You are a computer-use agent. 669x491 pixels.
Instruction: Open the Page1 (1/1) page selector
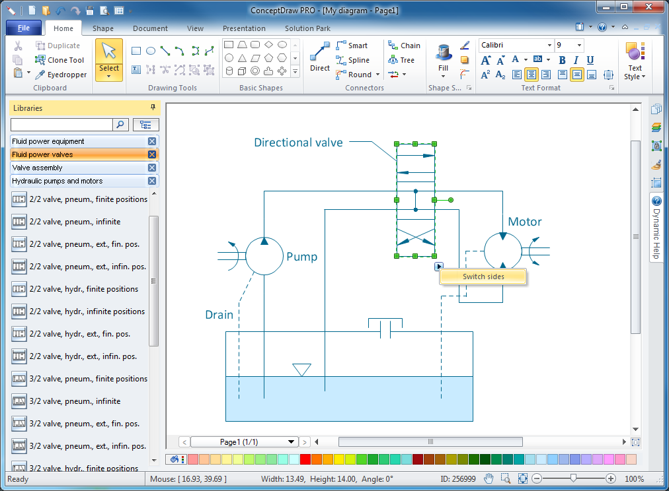pyautogui.click(x=245, y=442)
